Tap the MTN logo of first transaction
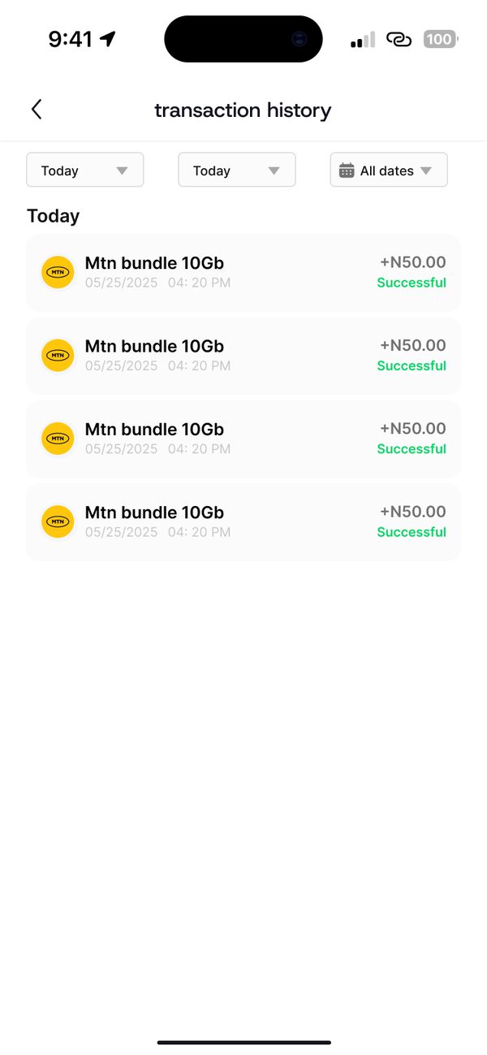This screenshot has width=487, height=1055. (x=58, y=272)
